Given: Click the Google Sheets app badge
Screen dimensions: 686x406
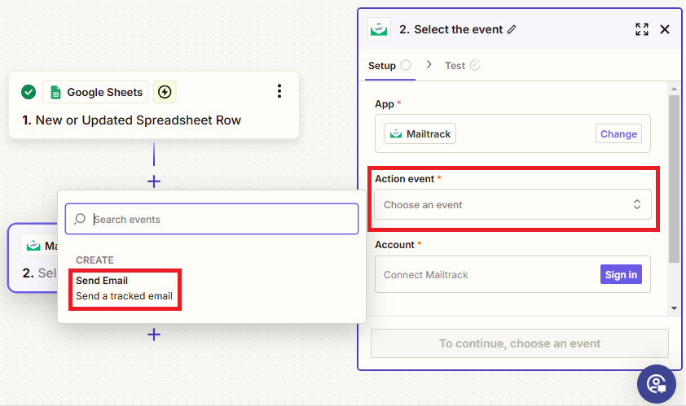Looking at the screenshot, I should pos(95,92).
